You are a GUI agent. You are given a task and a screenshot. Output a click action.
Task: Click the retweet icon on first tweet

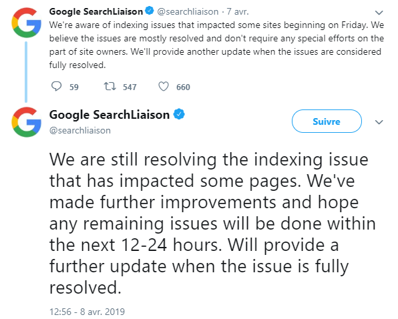tap(110, 87)
